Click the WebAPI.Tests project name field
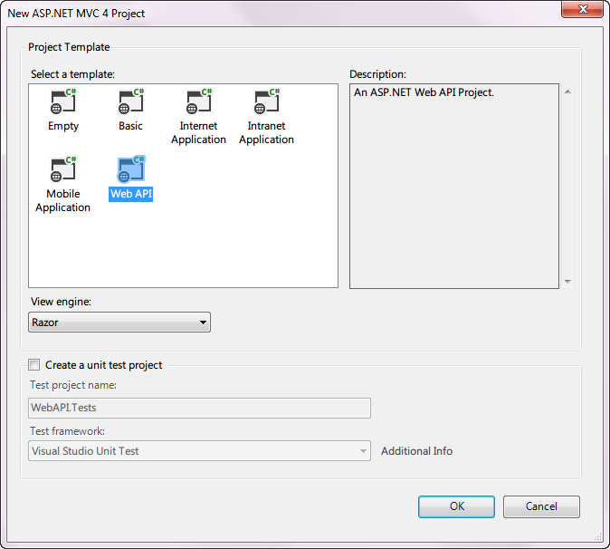The width and height of the screenshot is (610, 549). (199, 408)
